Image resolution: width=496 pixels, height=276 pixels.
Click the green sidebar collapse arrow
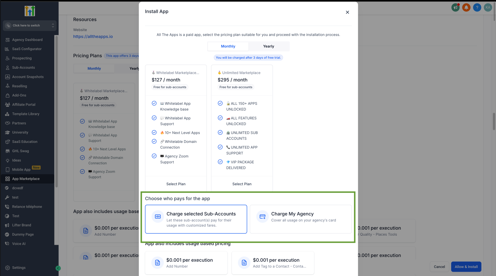[58, 268]
